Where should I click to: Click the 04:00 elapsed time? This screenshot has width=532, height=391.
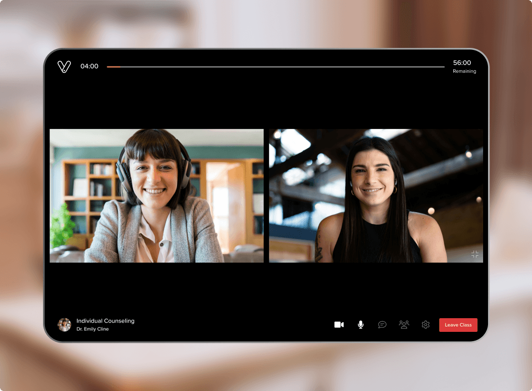click(x=89, y=66)
